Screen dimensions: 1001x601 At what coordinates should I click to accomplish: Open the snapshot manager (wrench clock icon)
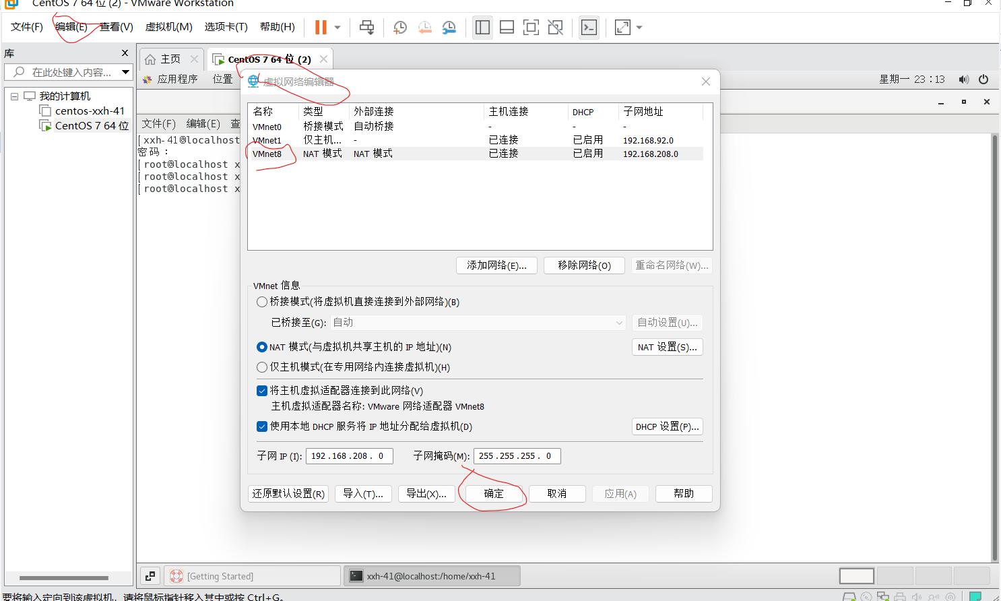coord(449,28)
